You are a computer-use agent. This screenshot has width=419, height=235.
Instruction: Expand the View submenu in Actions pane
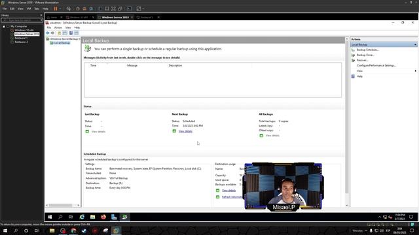coord(415,71)
